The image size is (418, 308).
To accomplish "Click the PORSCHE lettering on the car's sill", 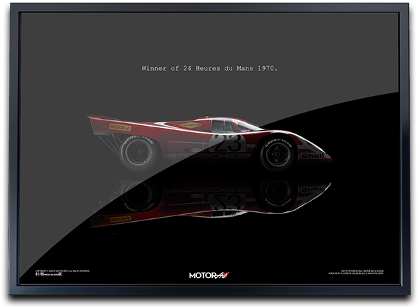I will tap(207, 156).
